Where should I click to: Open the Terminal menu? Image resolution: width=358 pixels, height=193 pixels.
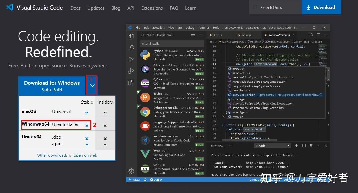203,27
